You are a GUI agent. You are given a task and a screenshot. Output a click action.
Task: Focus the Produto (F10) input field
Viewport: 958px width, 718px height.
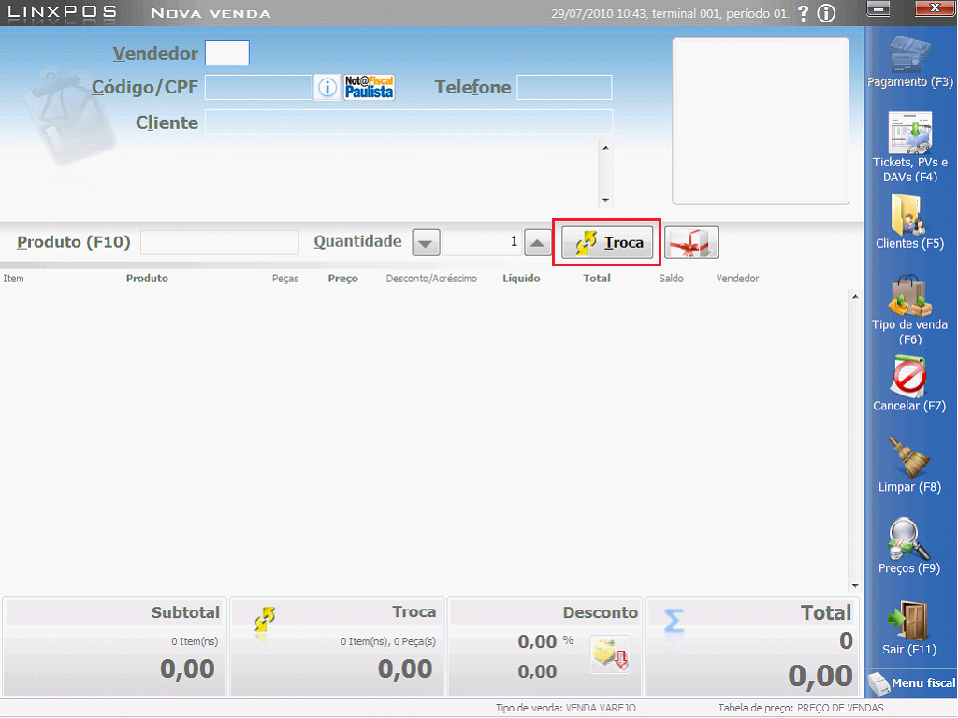point(220,242)
